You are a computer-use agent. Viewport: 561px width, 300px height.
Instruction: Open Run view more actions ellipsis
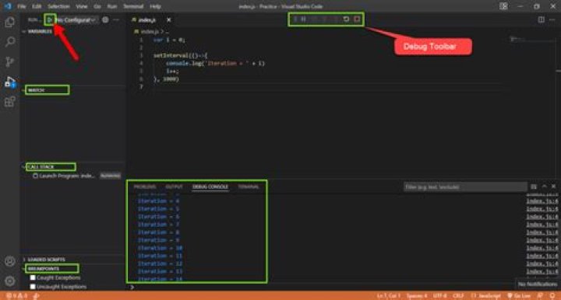[116, 19]
